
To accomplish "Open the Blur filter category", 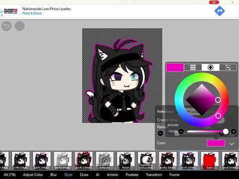I will pyautogui.click(x=53, y=175).
